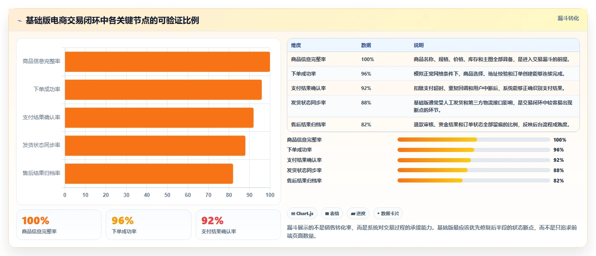596x256 pixels.
Task: Click the 82% value beside 售后结果归档率 progress
Action: pos(558,181)
